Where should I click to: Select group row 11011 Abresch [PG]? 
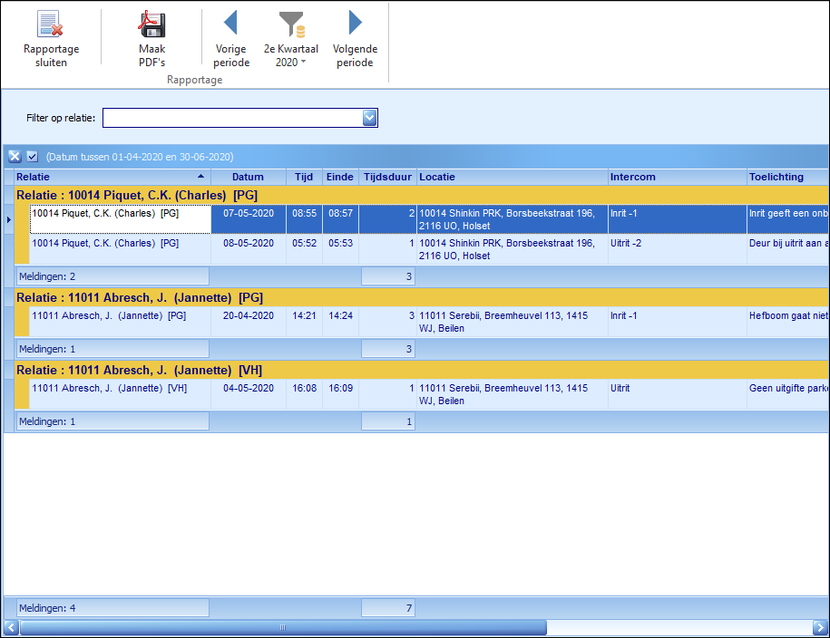(422, 298)
